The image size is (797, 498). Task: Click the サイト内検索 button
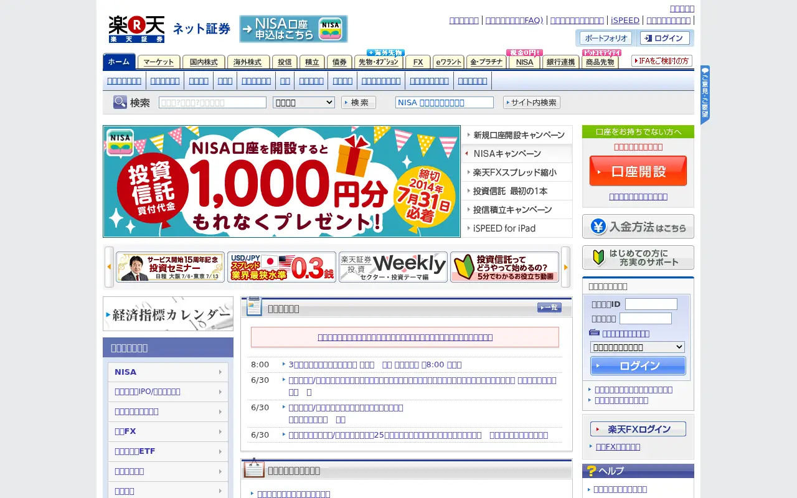(532, 103)
